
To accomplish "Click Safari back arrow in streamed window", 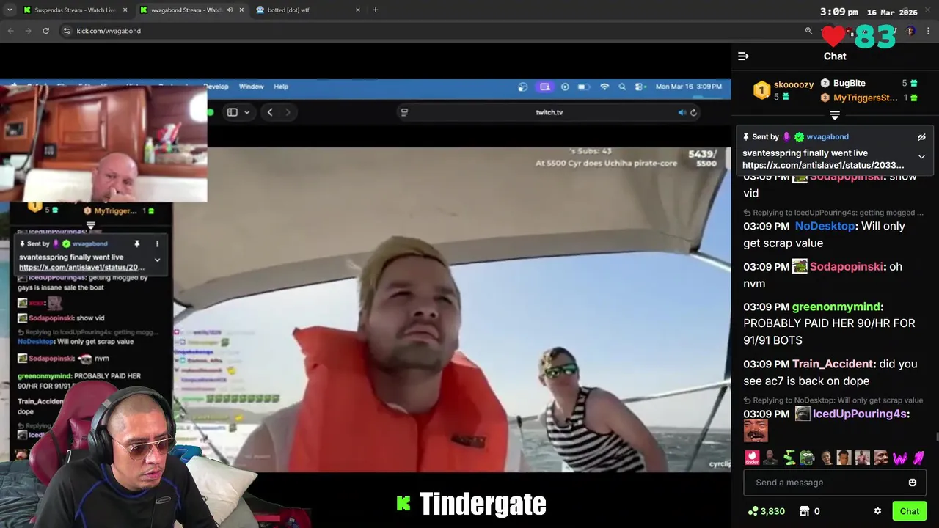I will click(270, 112).
